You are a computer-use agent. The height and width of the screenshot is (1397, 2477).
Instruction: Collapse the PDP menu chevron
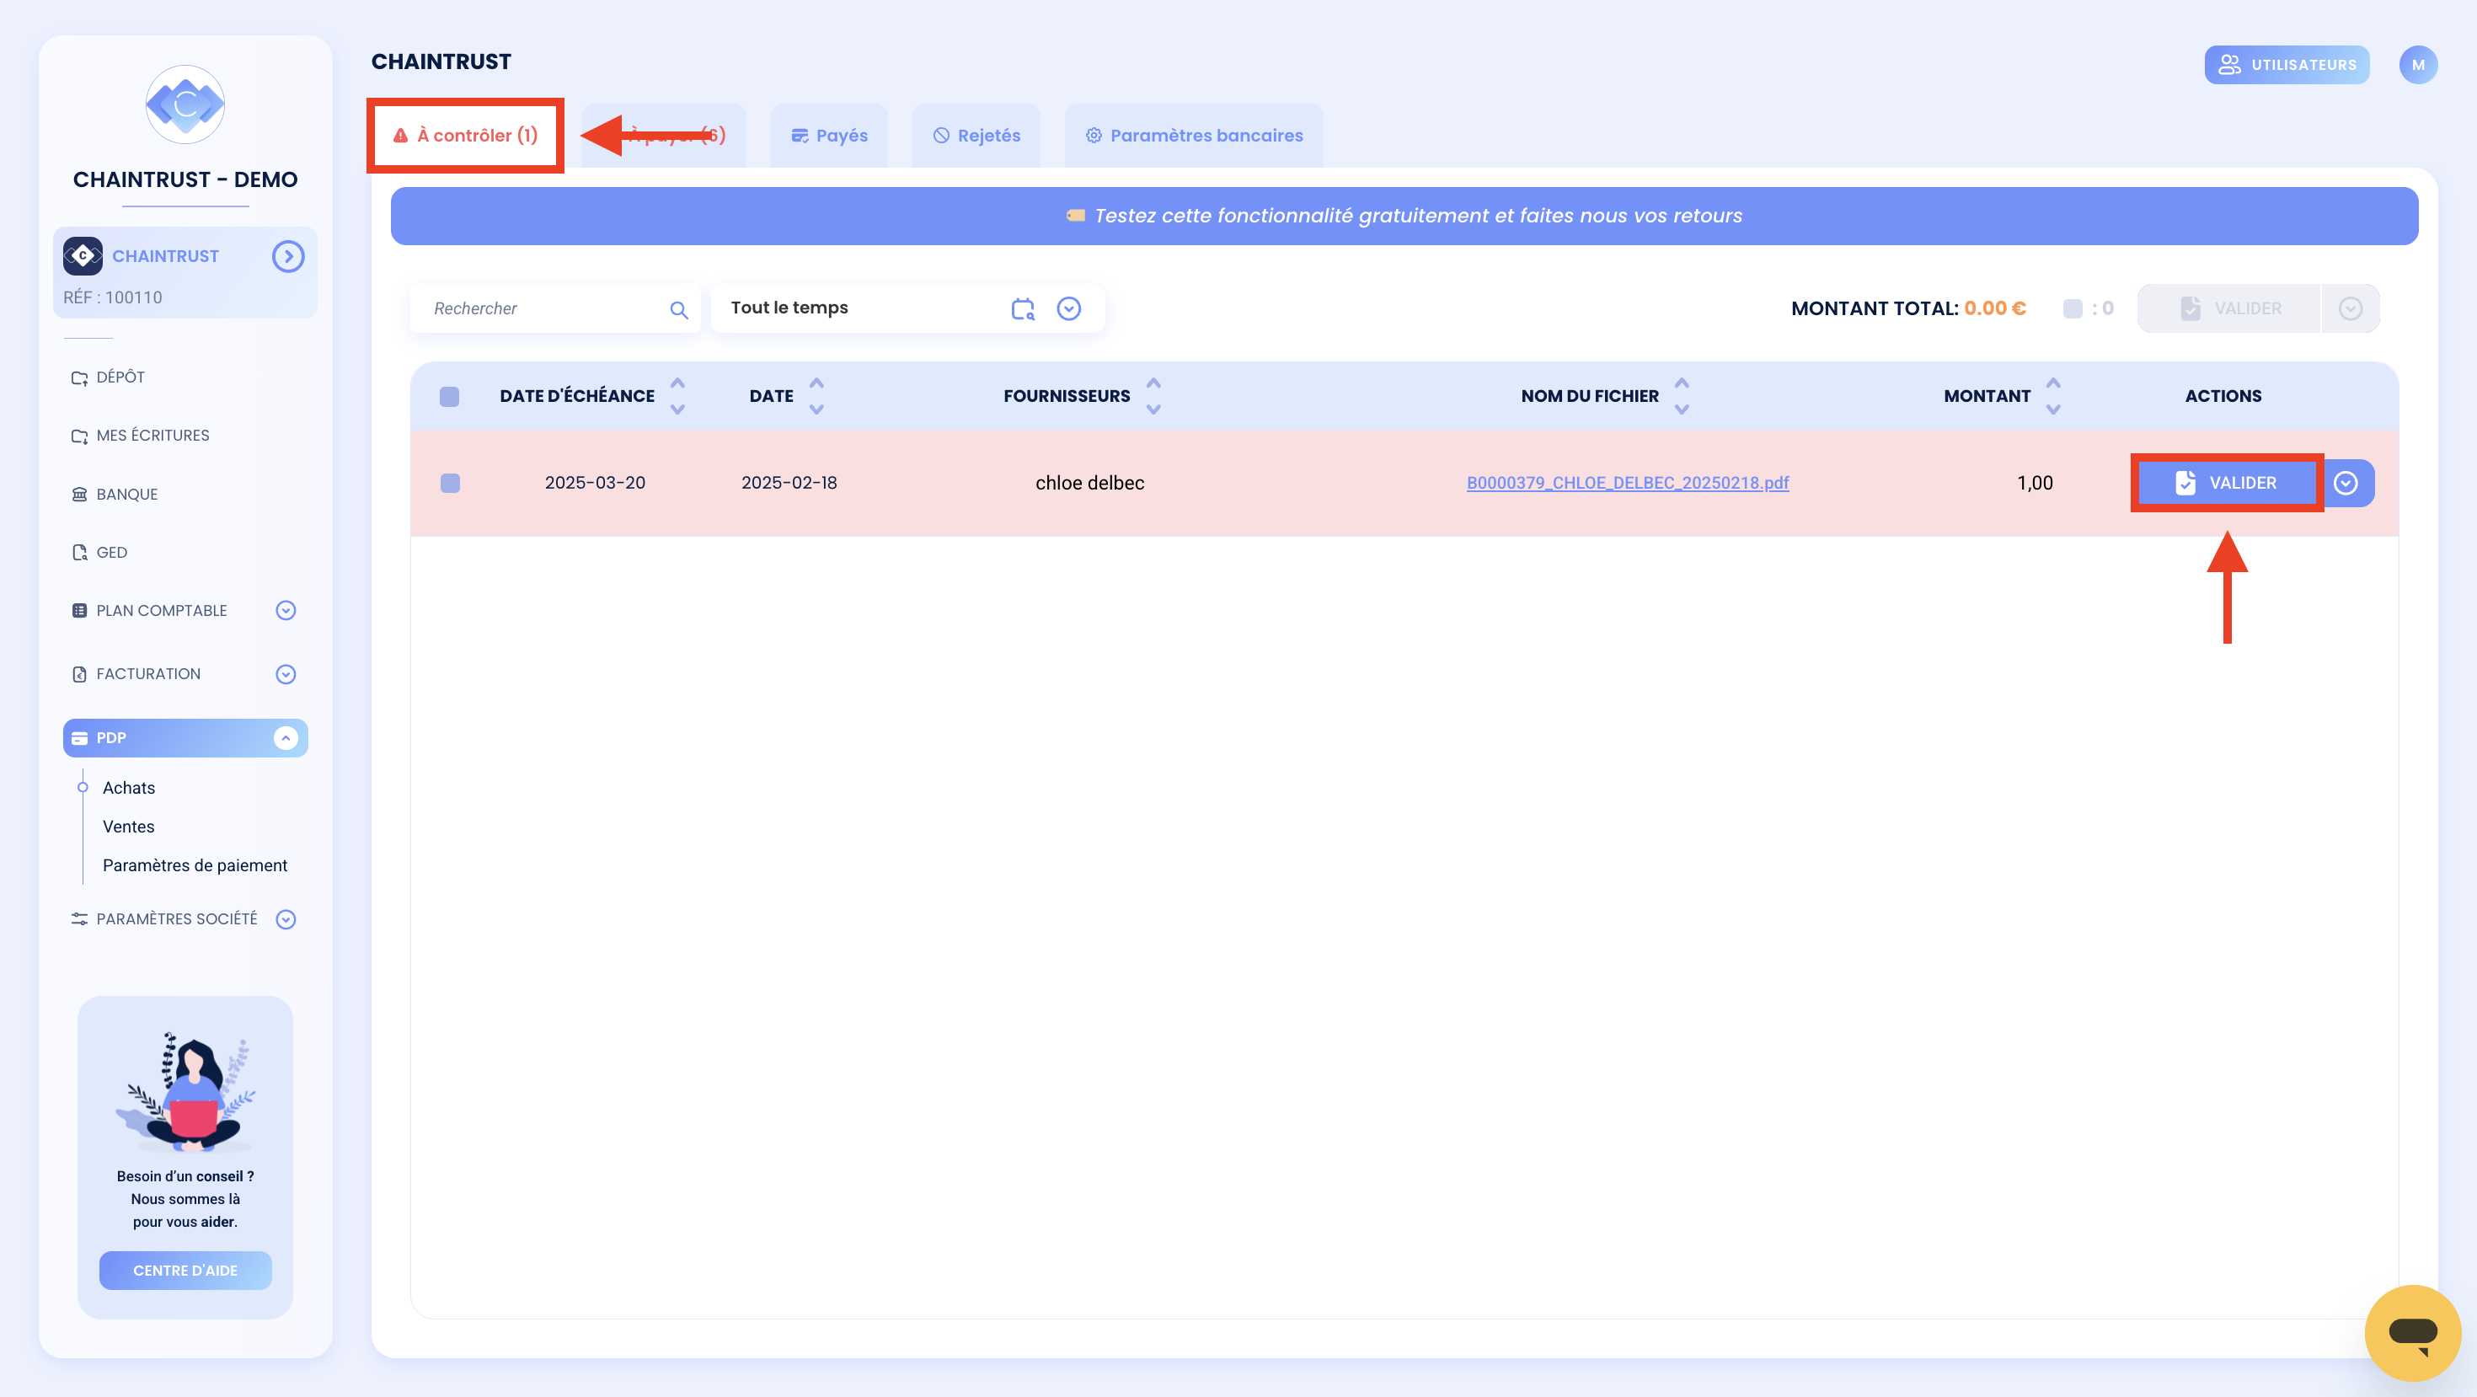(x=286, y=737)
